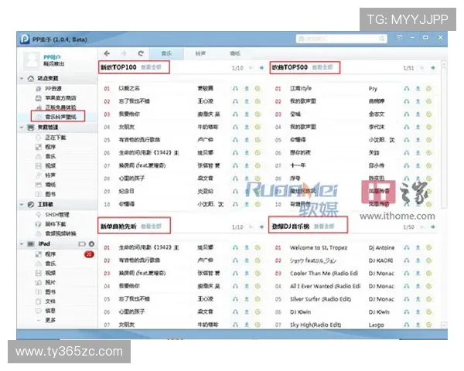The width and height of the screenshot is (464, 371).
Task: Click 查看全部 next to 新单曲抢先听
Action: coord(152,226)
